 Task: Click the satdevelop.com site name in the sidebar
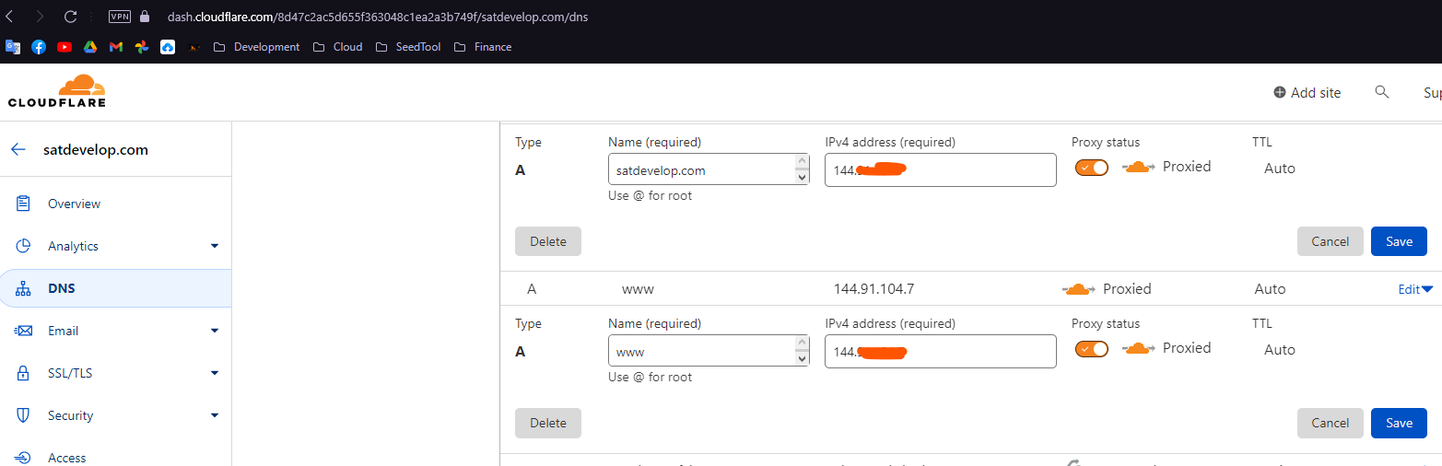(x=96, y=149)
